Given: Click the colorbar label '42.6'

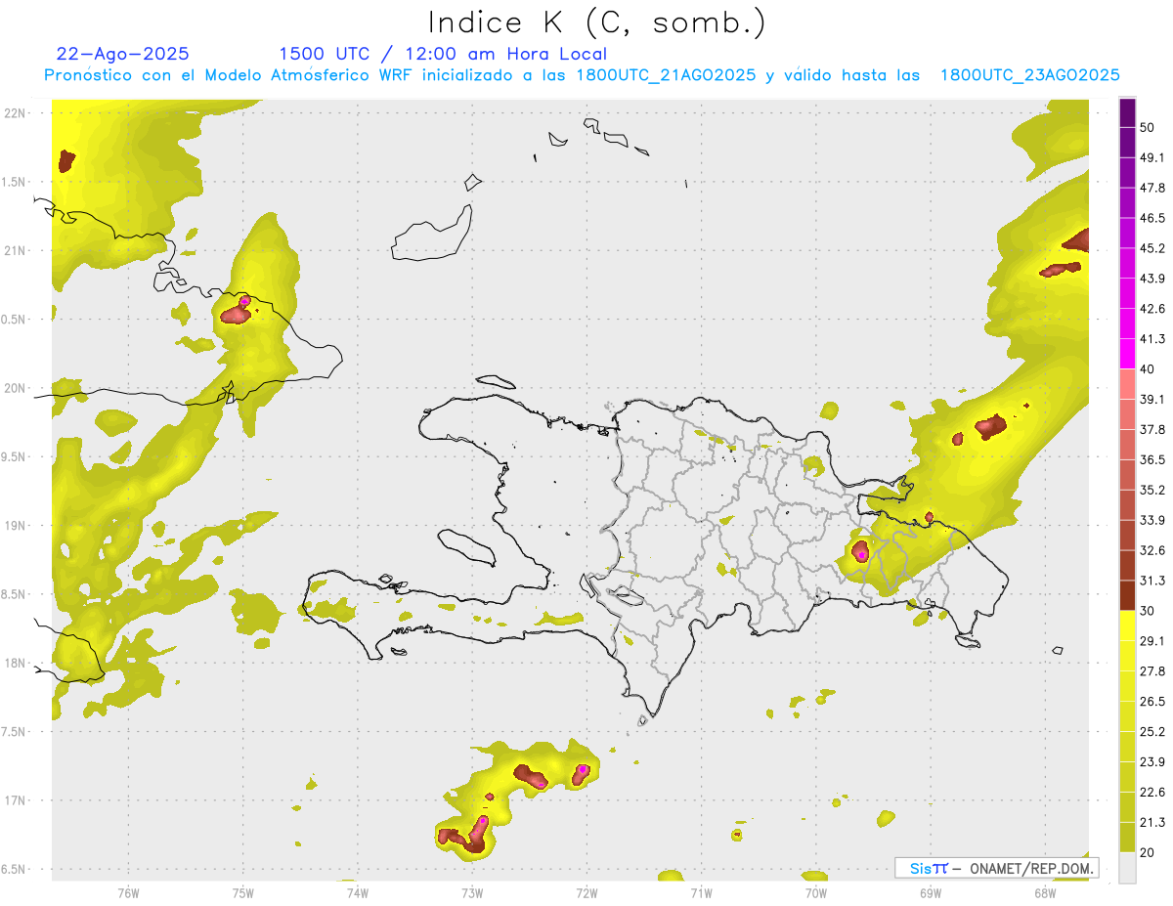Looking at the screenshot, I should point(1152,309).
